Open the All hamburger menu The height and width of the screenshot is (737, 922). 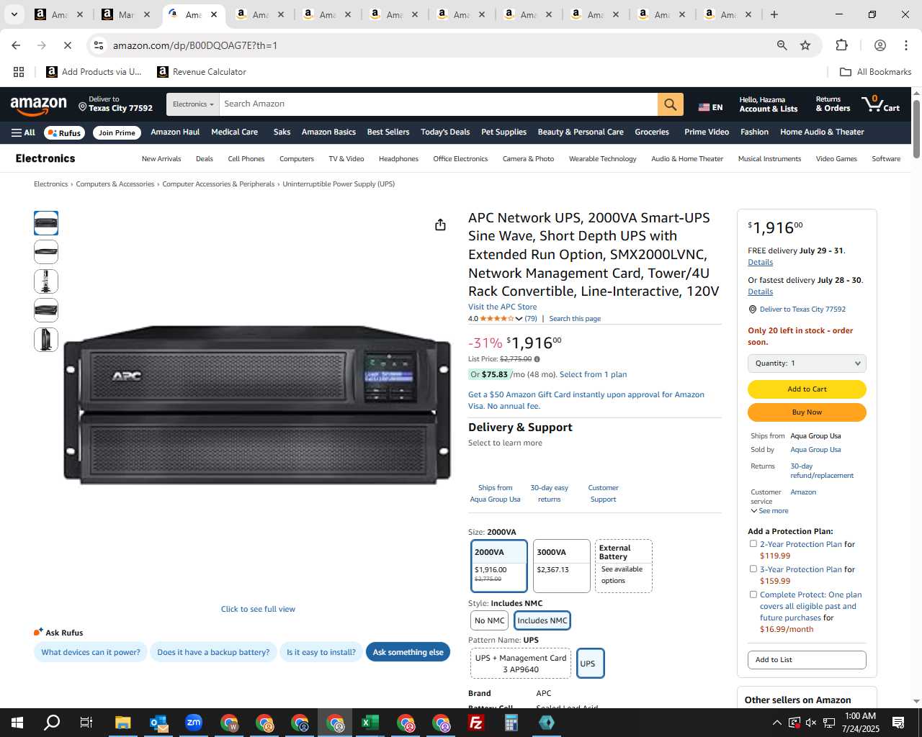click(x=23, y=132)
